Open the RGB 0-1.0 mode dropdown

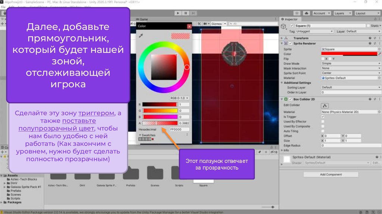tap(179, 98)
